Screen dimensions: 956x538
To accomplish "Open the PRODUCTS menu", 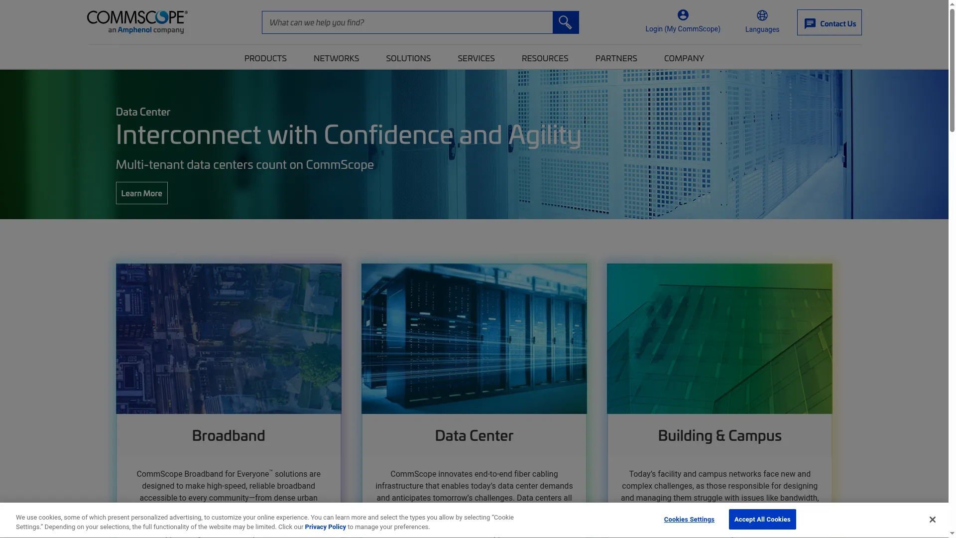I will point(265,58).
